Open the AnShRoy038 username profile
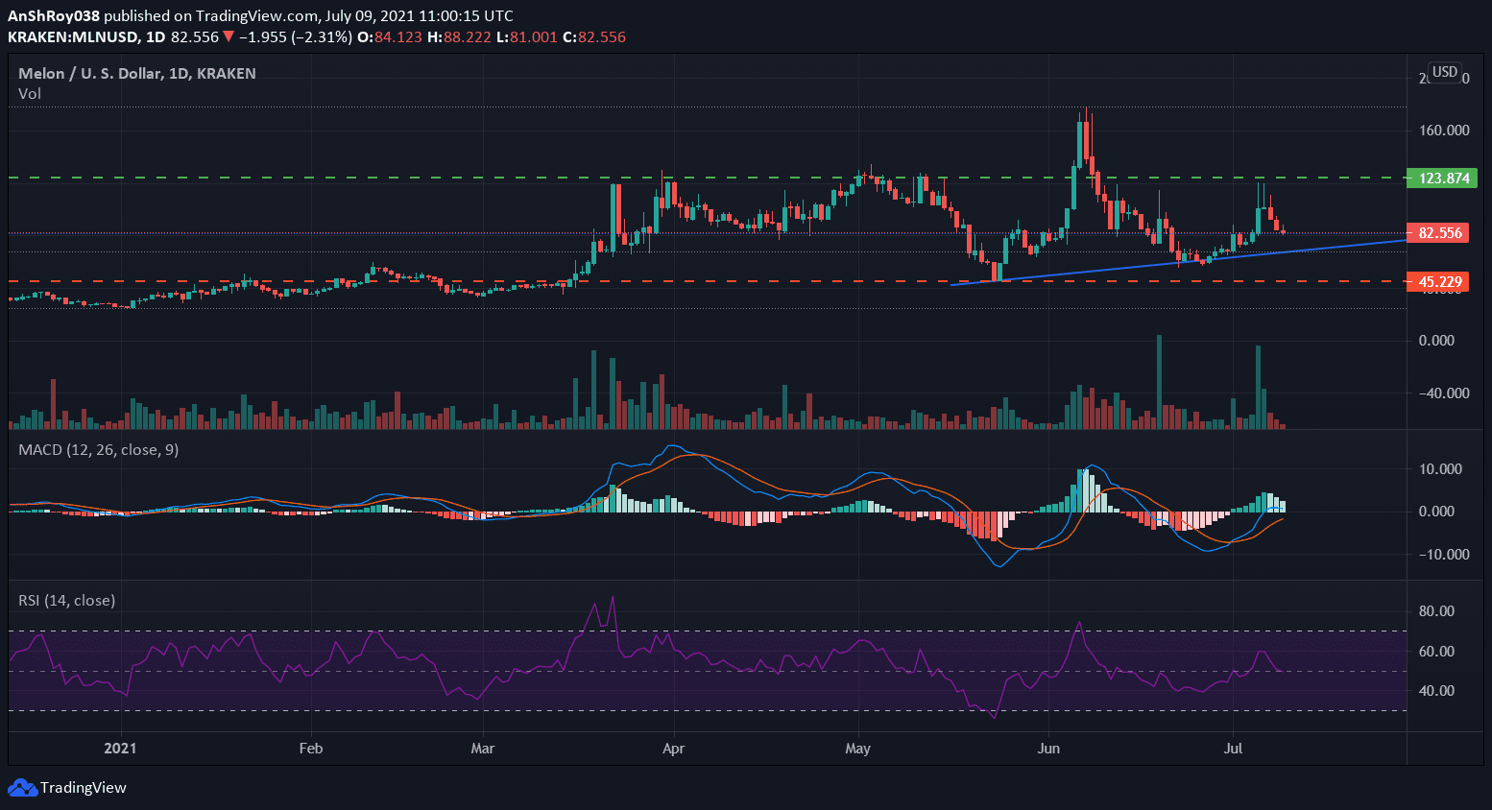The width and height of the screenshot is (1492, 810). pos(53,15)
